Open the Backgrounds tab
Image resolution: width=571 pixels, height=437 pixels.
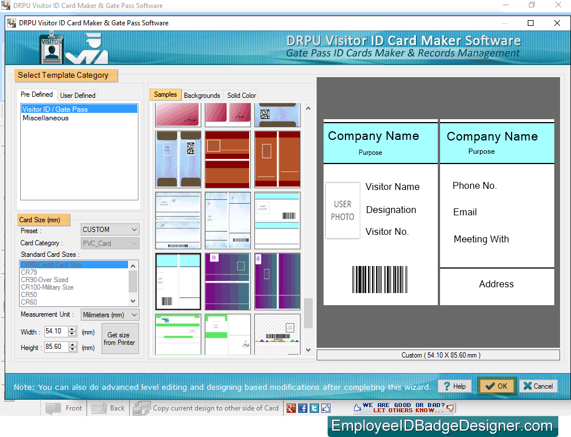coord(202,95)
